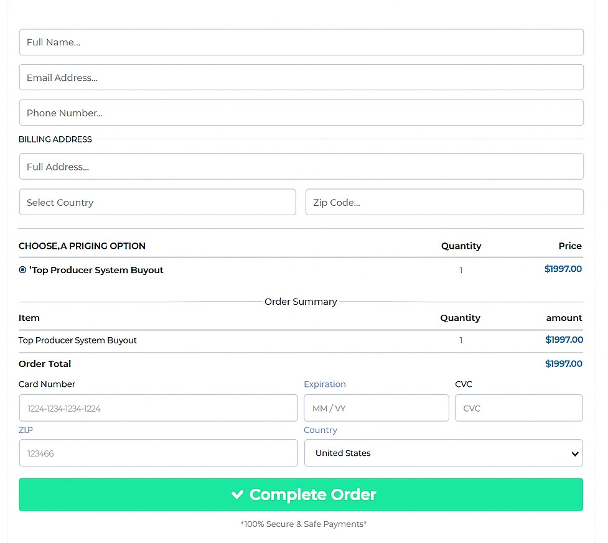Click the $1997.00 price in pricing option row
This screenshot has height=543, width=608.
click(563, 269)
